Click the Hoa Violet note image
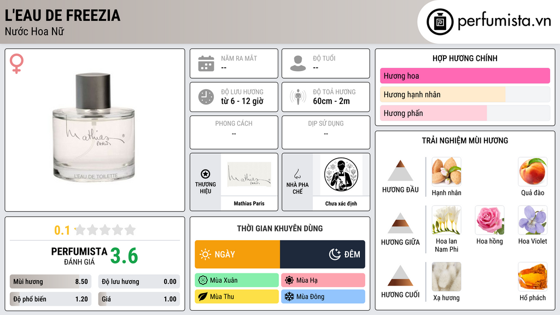 pyautogui.click(x=533, y=220)
